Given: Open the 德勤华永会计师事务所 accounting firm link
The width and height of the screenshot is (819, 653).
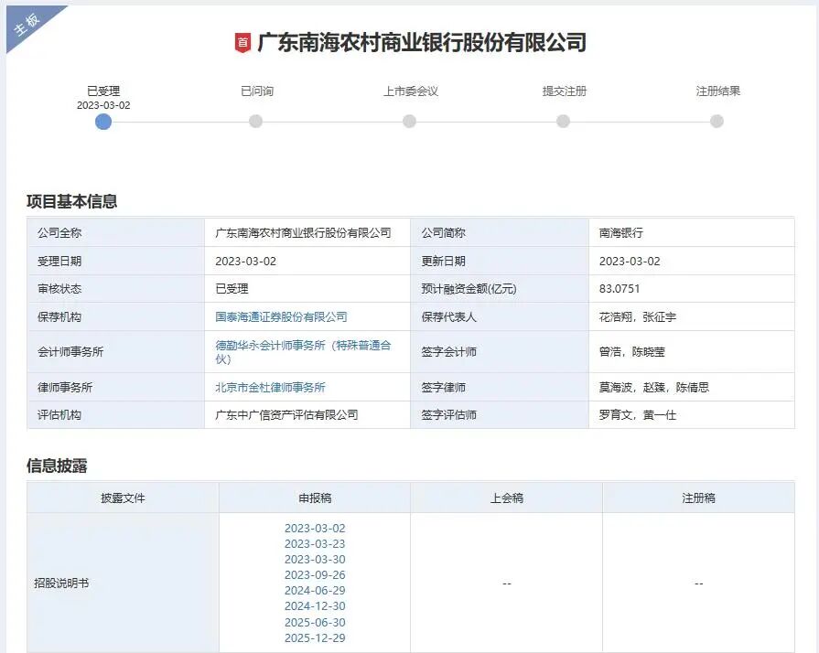Looking at the screenshot, I should (x=301, y=345).
